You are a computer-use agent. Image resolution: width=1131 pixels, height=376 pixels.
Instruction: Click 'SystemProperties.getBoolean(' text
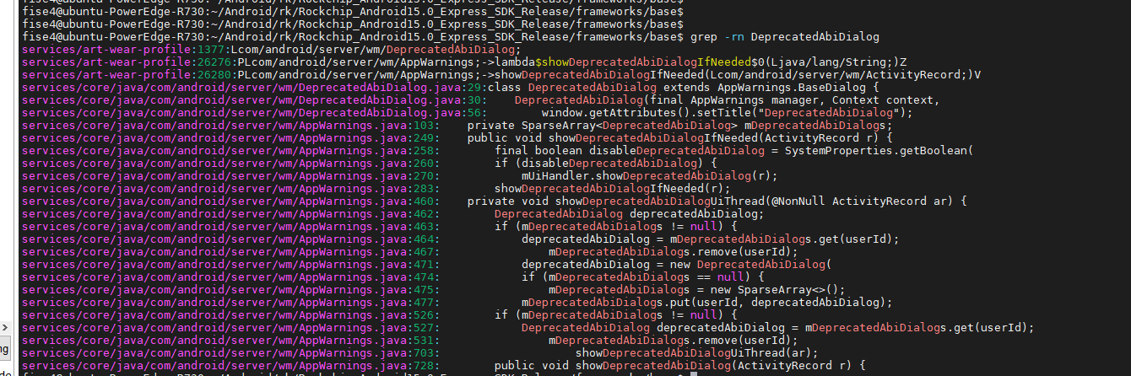(x=879, y=151)
